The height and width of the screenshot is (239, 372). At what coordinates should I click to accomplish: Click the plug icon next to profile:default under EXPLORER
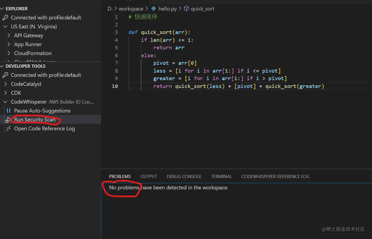click(6, 17)
